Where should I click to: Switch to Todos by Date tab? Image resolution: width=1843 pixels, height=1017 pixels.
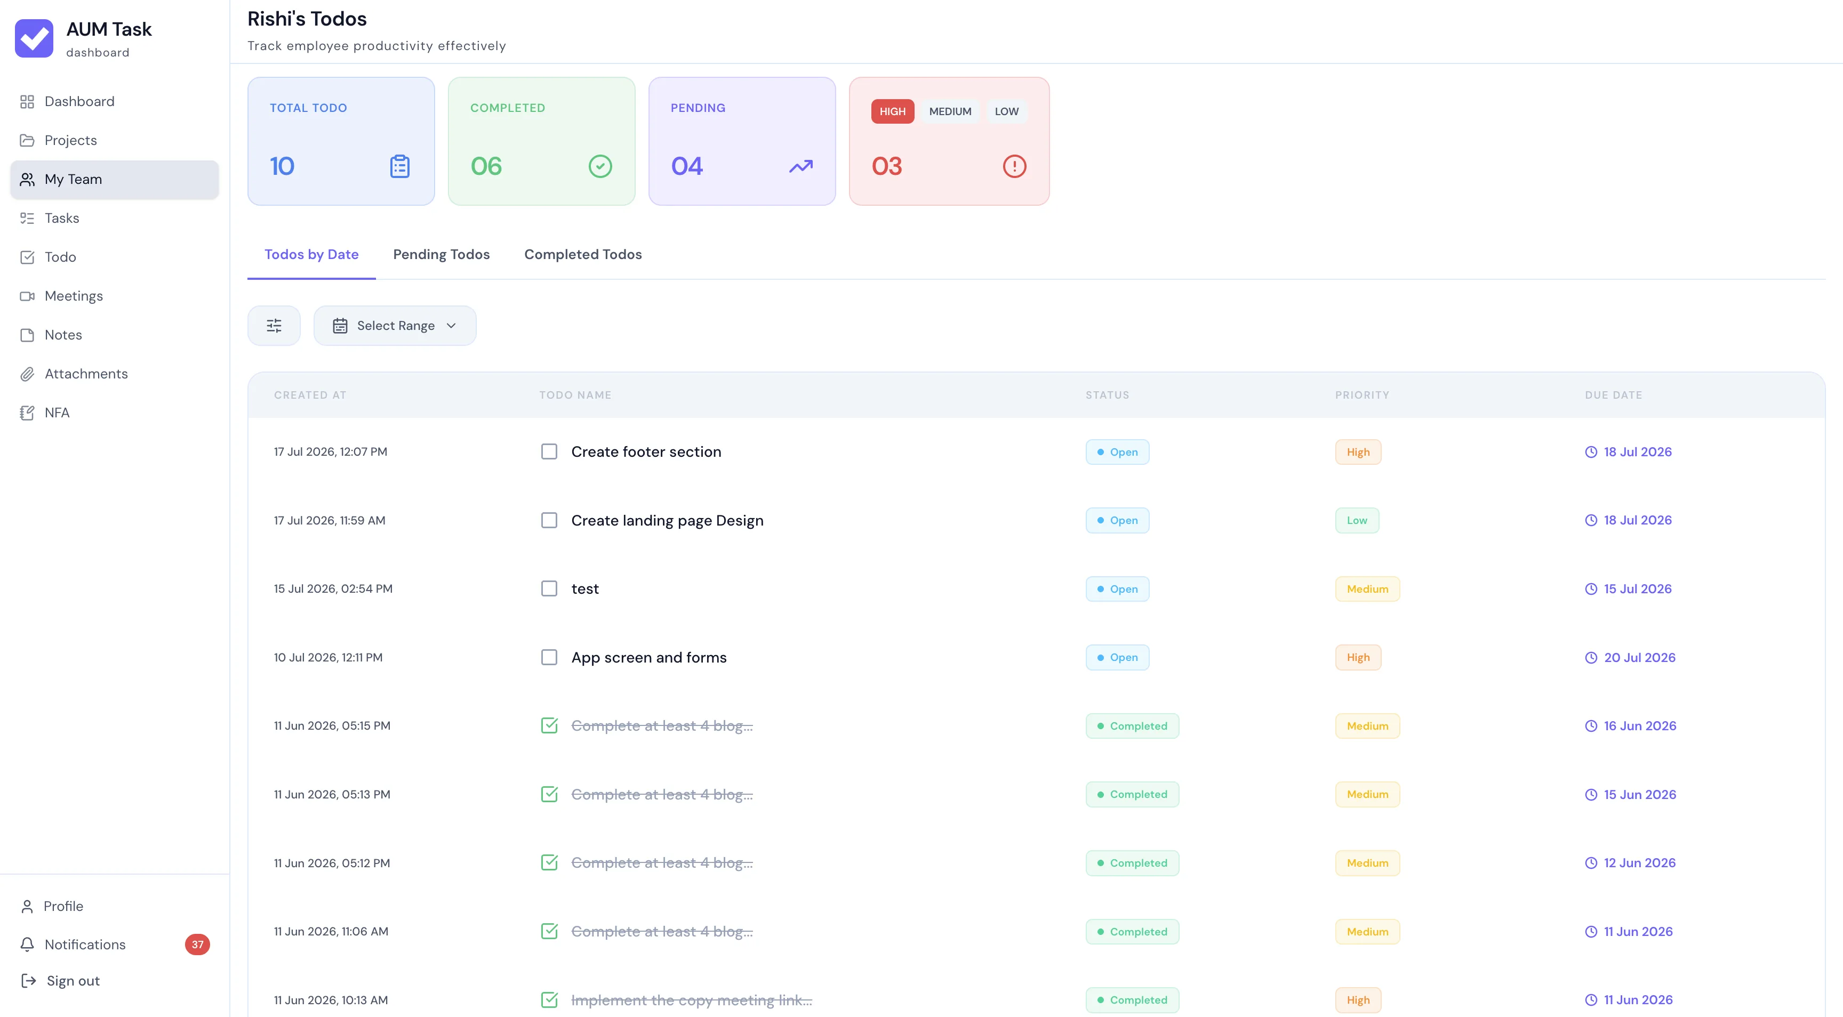tap(311, 255)
